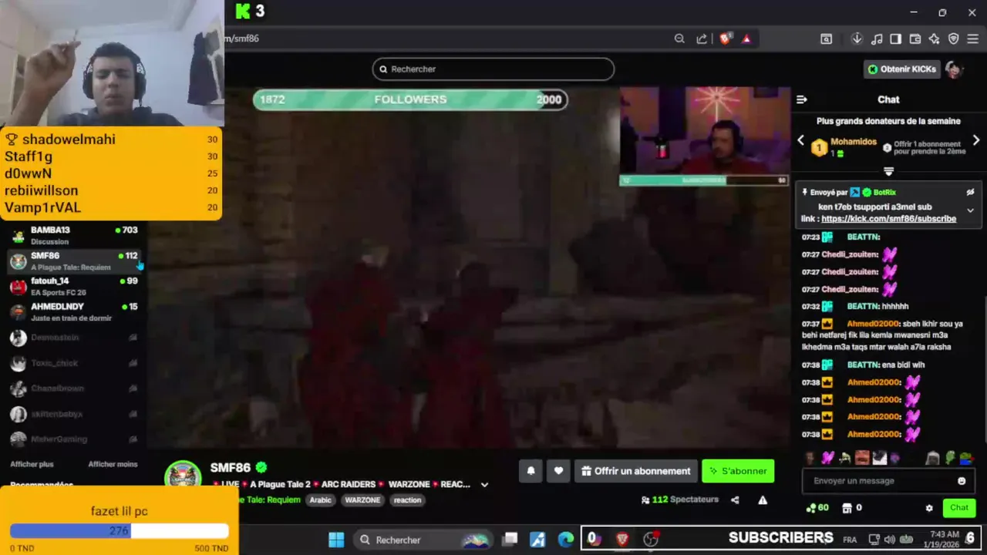This screenshot has width=987, height=555.
Task: Open the user profile avatar menu
Action: coord(955,69)
